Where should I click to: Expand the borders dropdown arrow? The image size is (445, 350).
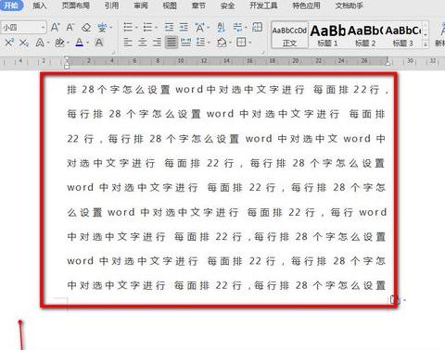tap(249, 43)
